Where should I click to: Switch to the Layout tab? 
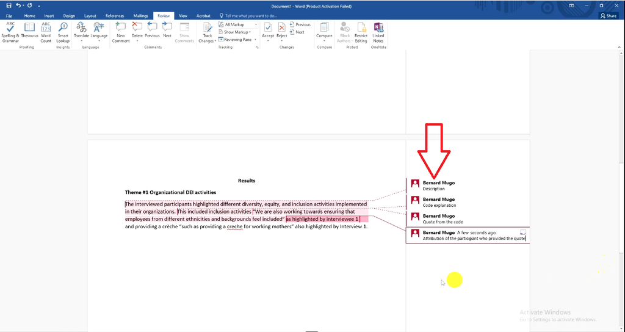tap(90, 16)
